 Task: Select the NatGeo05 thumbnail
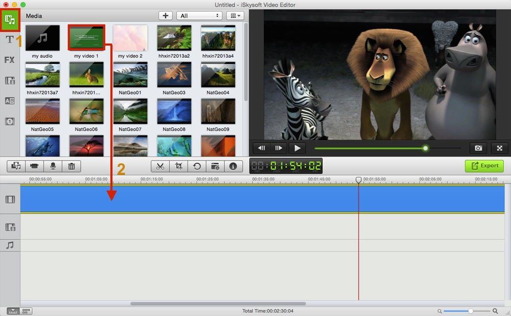click(x=42, y=111)
